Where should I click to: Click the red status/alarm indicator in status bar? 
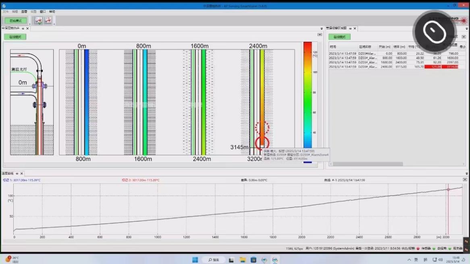pyautogui.click(x=418, y=248)
